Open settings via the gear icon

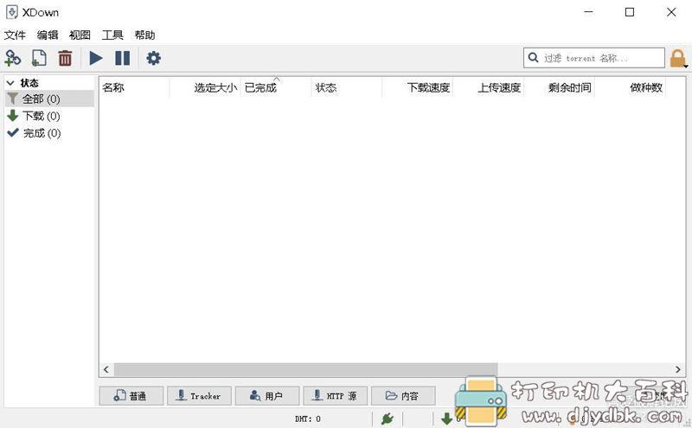pos(154,58)
